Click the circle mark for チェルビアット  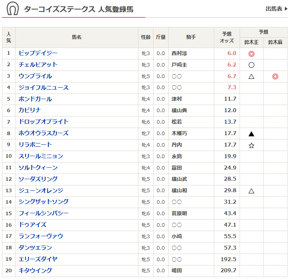251,65
